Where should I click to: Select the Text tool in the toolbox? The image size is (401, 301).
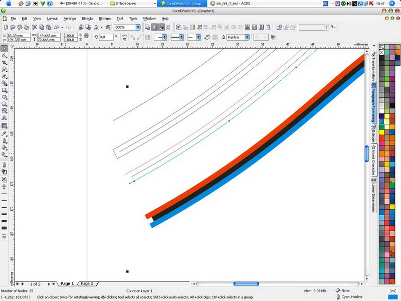coord(4,118)
